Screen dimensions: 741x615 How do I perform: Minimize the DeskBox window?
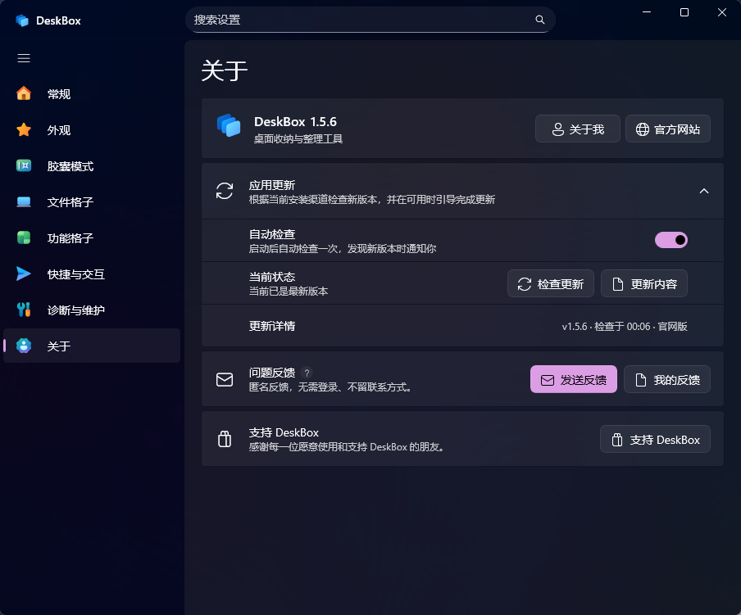647,12
